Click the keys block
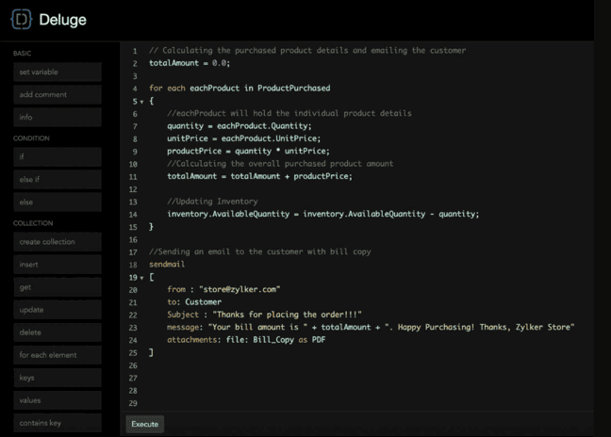 coord(58,378)
